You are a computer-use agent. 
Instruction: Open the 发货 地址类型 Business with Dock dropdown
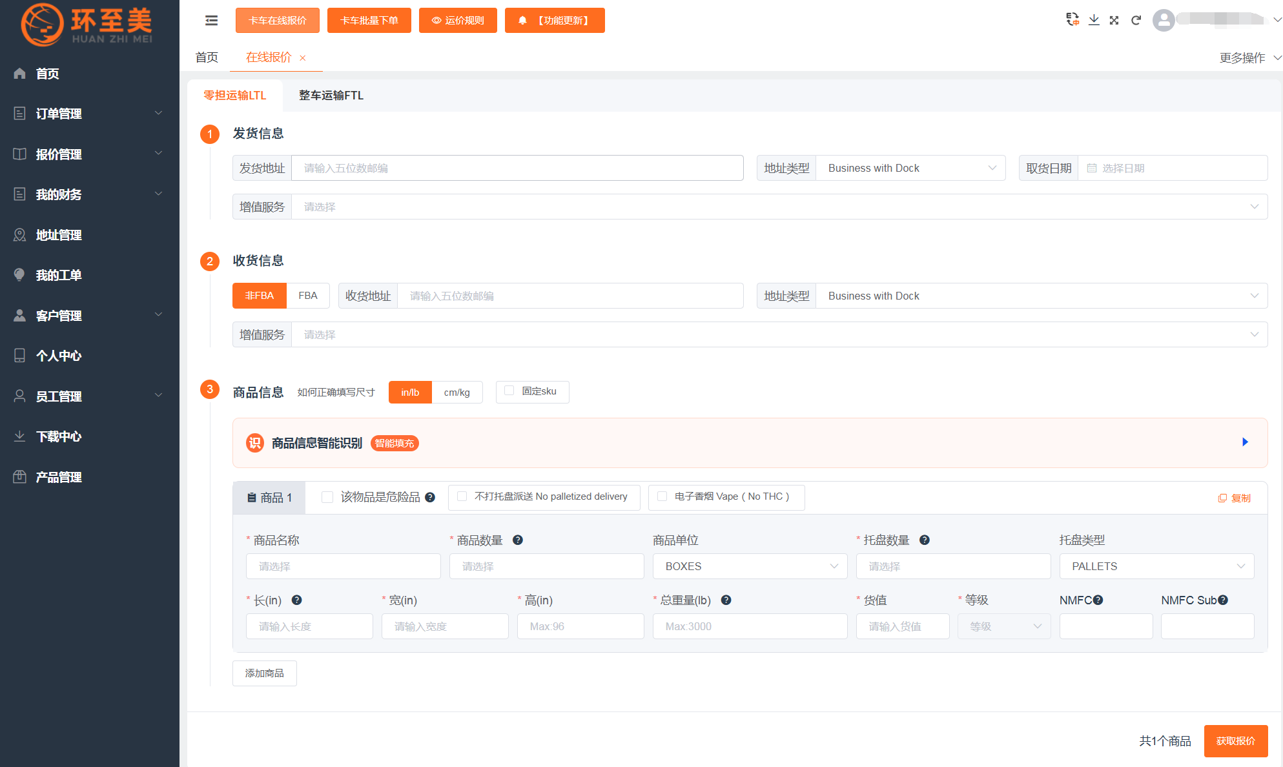(910, 168)
